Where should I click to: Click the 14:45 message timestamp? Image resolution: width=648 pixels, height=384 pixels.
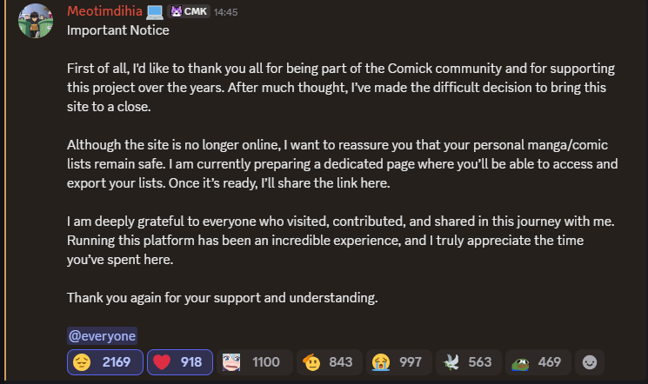click(x=226, y=12)
